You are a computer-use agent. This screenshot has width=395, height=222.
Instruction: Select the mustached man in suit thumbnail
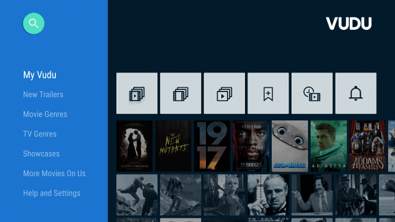pos(312,195)
